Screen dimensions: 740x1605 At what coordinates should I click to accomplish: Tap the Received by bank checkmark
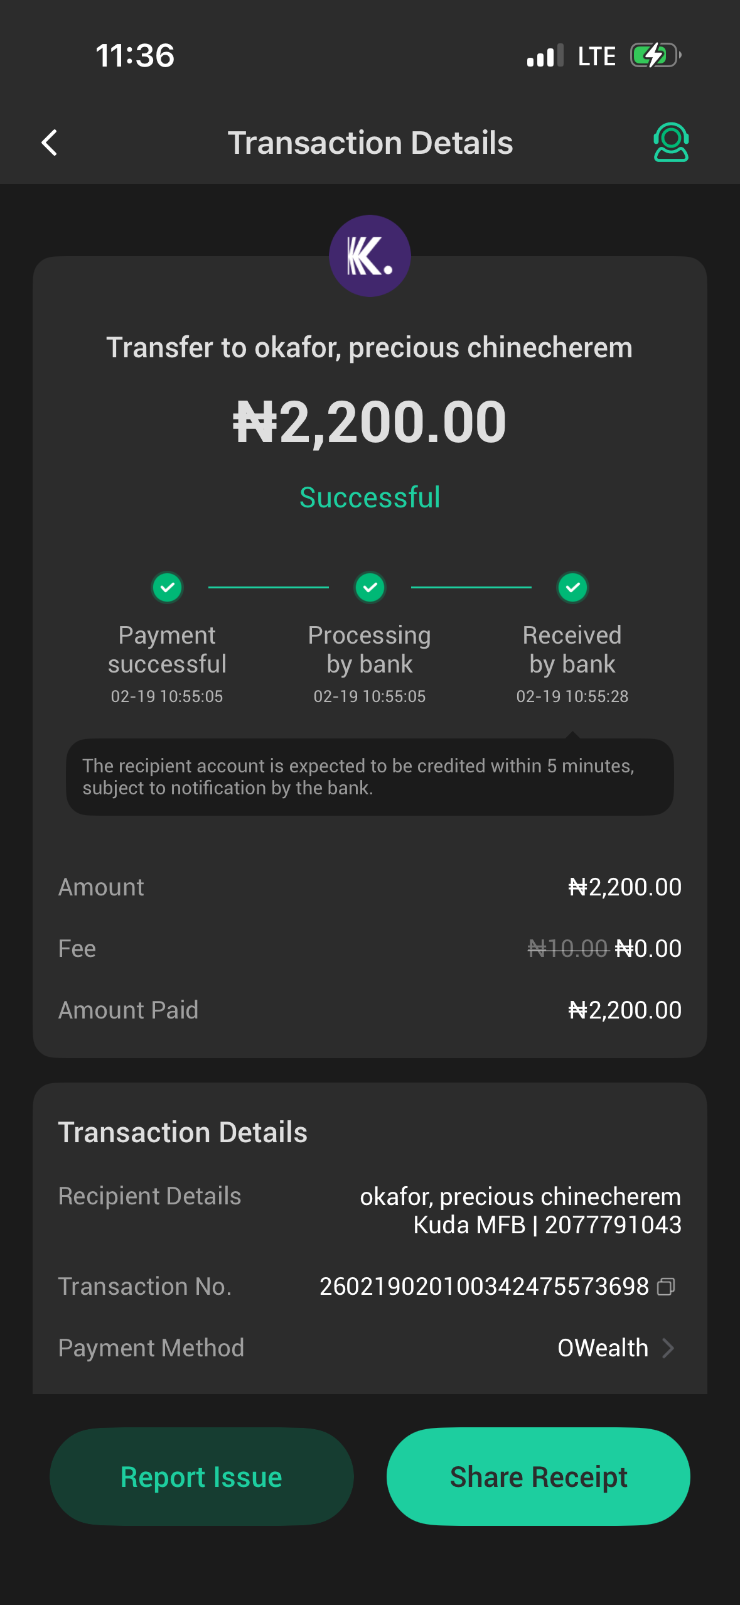(572, 588)
